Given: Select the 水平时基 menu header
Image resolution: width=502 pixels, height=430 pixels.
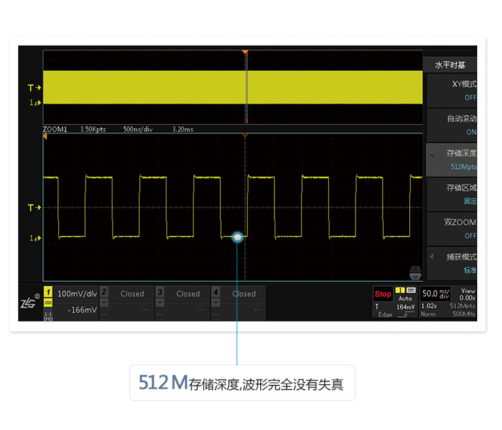Looking at the screenshot, I should click(x=450, y=65).
